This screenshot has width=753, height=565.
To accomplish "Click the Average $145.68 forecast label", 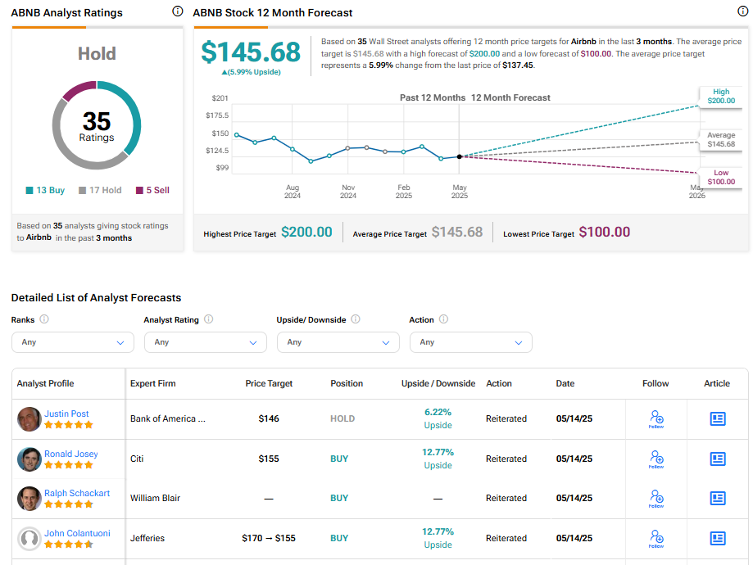I will (721, 140).
